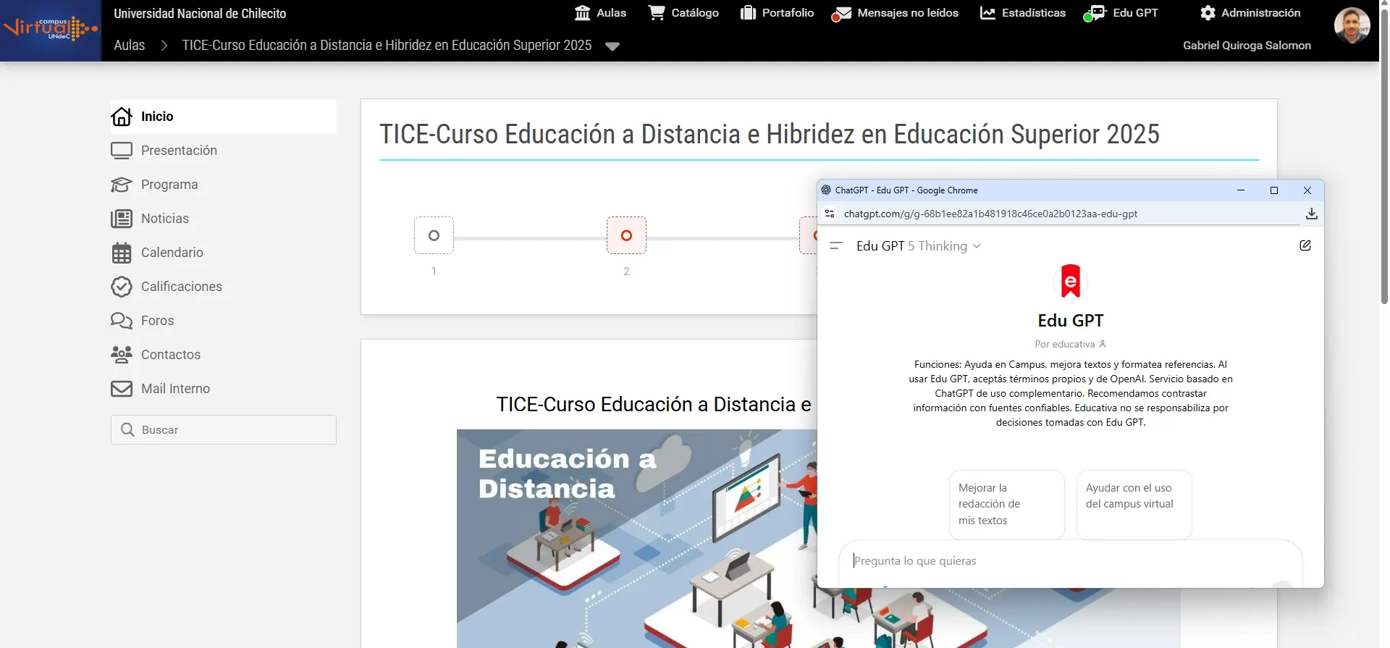The width and height of the screenshot is (1390, 648).
Task: Open the ChatGPT sidebar menu icon
Action: tap(835, 246)
